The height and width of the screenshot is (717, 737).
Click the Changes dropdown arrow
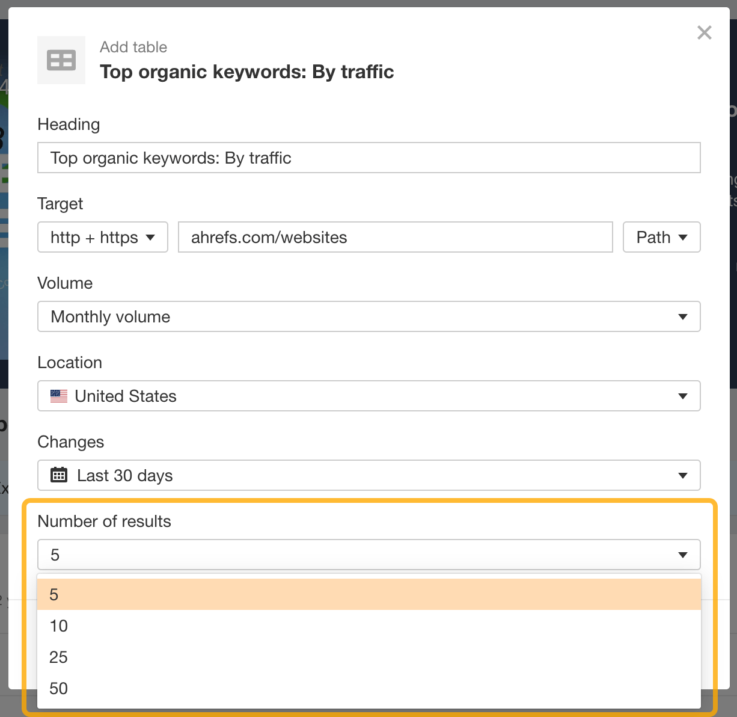pyautogui.click(x=682, y=475)
